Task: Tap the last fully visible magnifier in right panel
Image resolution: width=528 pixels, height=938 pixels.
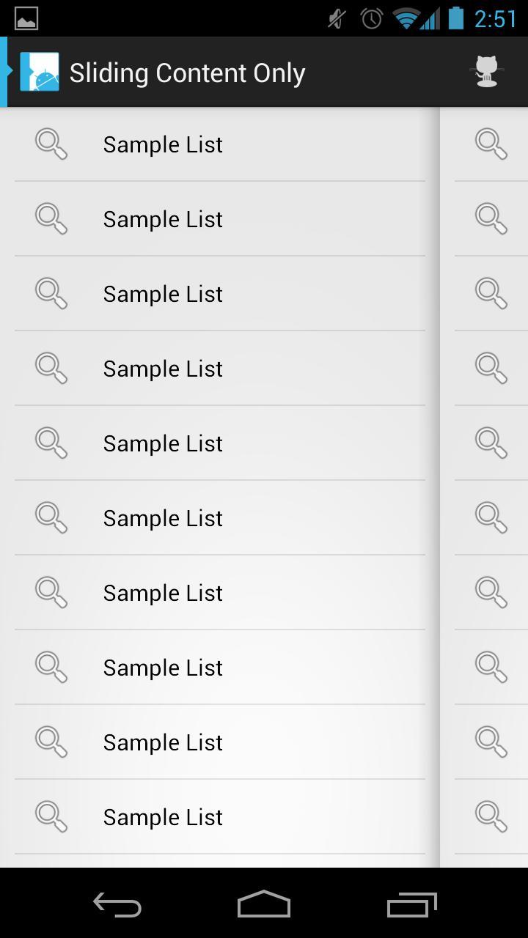Action: pos(491,816)
